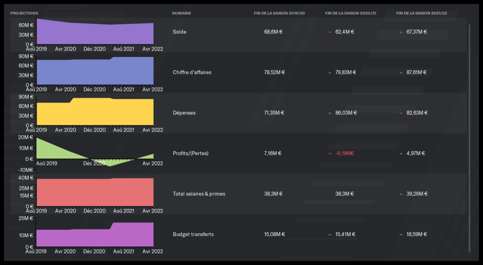Click the red -6,19M€ loss value

pos(345,153)
